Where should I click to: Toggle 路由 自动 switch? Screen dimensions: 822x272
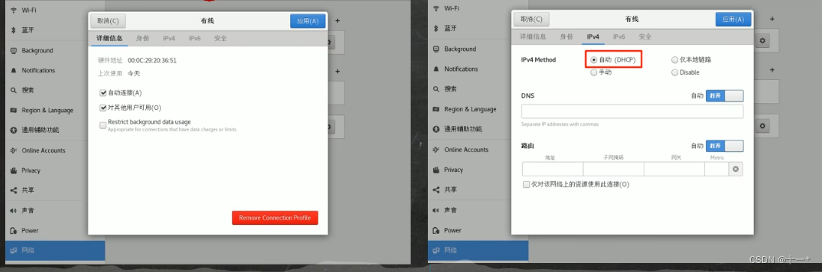click(x=725, y=146)
